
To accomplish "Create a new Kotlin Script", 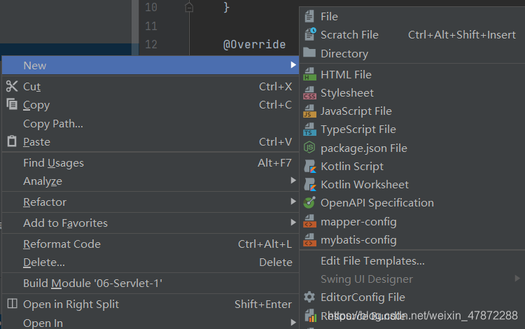I will pos(412,167).
